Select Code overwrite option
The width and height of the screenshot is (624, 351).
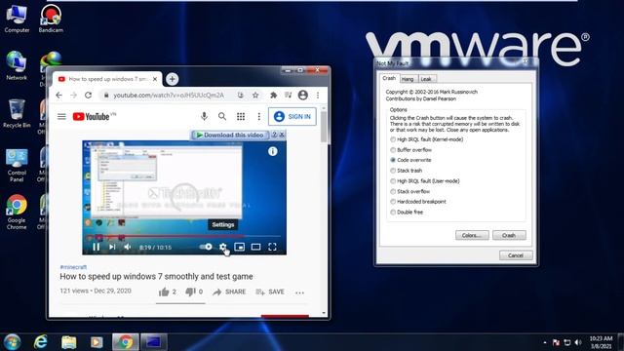(x=410, y=160)
